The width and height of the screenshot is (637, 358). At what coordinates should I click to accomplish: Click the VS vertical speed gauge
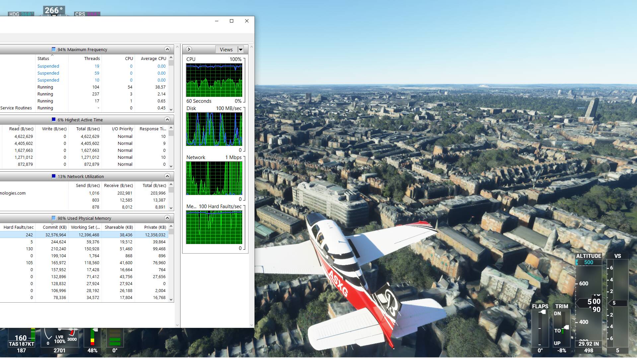click(617, 303)
